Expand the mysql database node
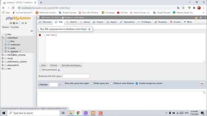Screen dimensions: 207x116 (3, 58)
